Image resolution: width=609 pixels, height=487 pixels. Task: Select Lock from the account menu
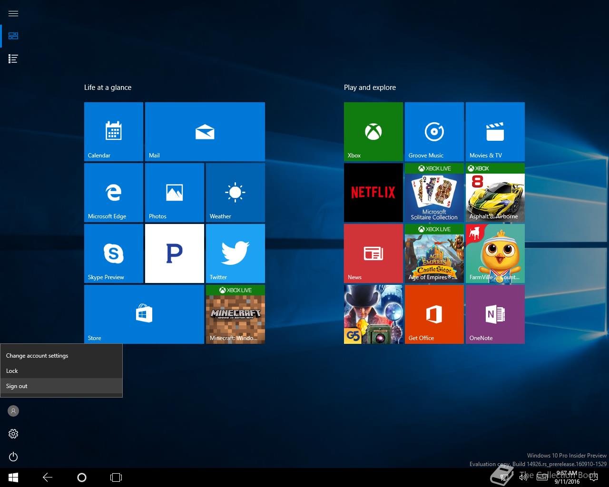[61, 371]
